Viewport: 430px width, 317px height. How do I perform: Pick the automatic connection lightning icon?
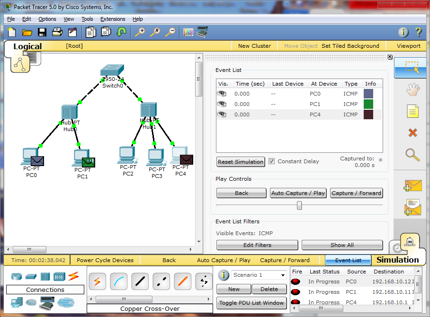(98, 281)
